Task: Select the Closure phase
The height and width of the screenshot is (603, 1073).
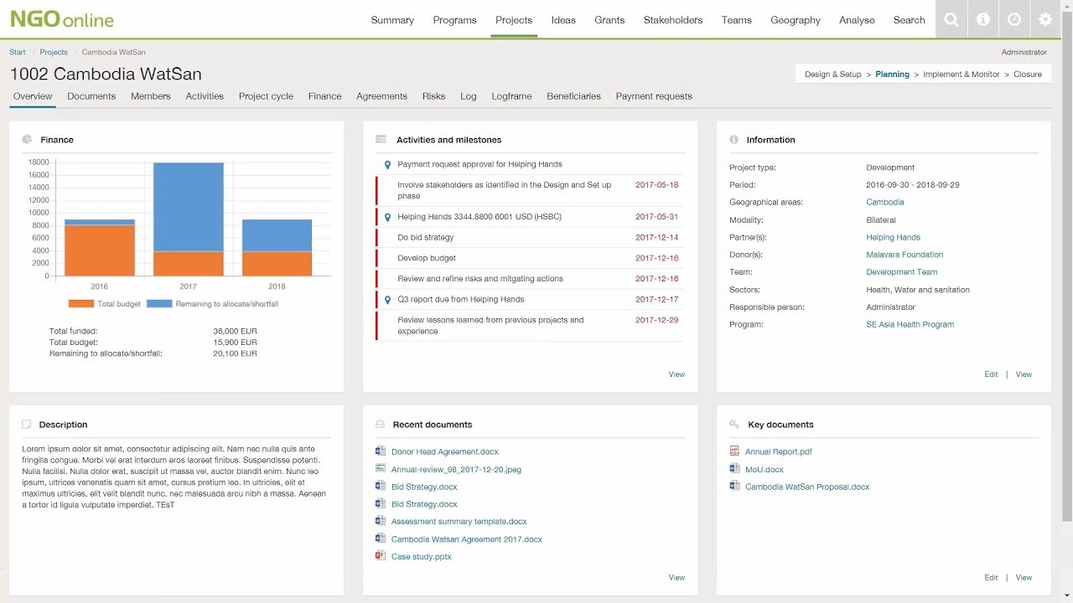Action: pyautogui.click(x=1028, y=75)
